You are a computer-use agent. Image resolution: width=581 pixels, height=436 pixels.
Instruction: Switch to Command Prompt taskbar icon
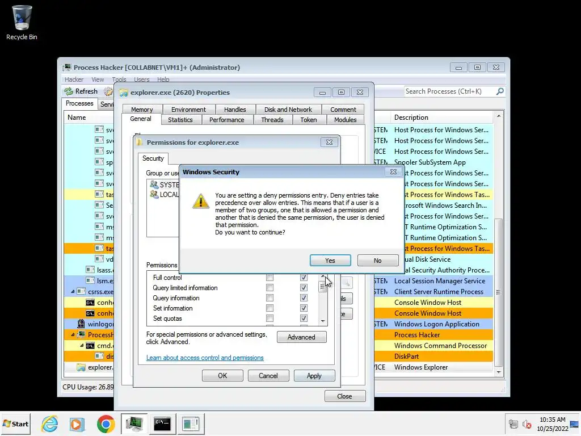coord(162,424)
